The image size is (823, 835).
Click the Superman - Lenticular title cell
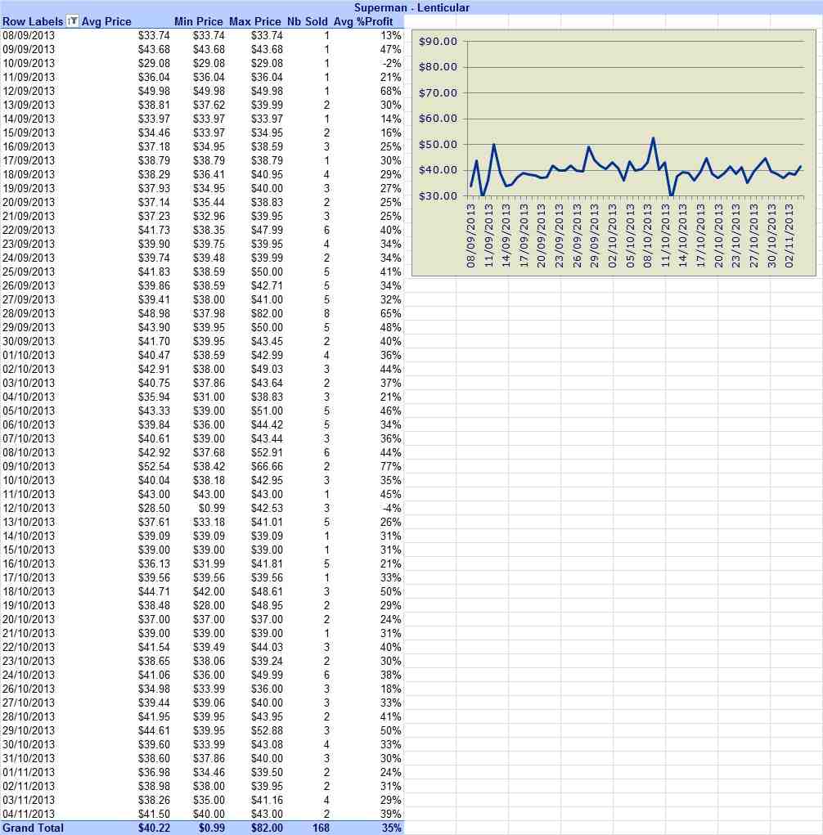point(411,7)
